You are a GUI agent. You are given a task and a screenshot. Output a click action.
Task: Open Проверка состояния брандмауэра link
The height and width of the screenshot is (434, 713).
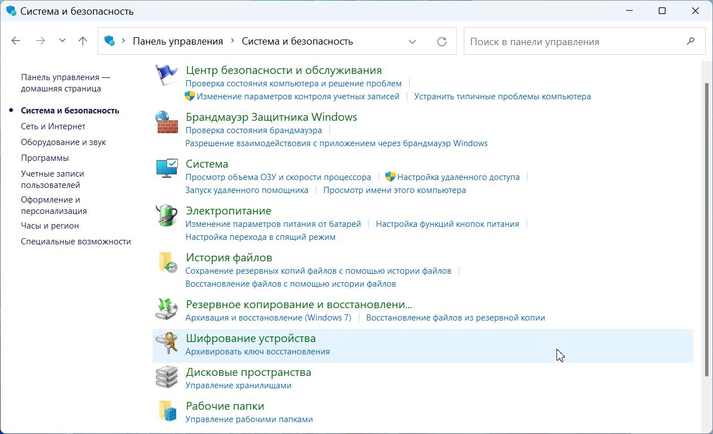click(253, 130)
